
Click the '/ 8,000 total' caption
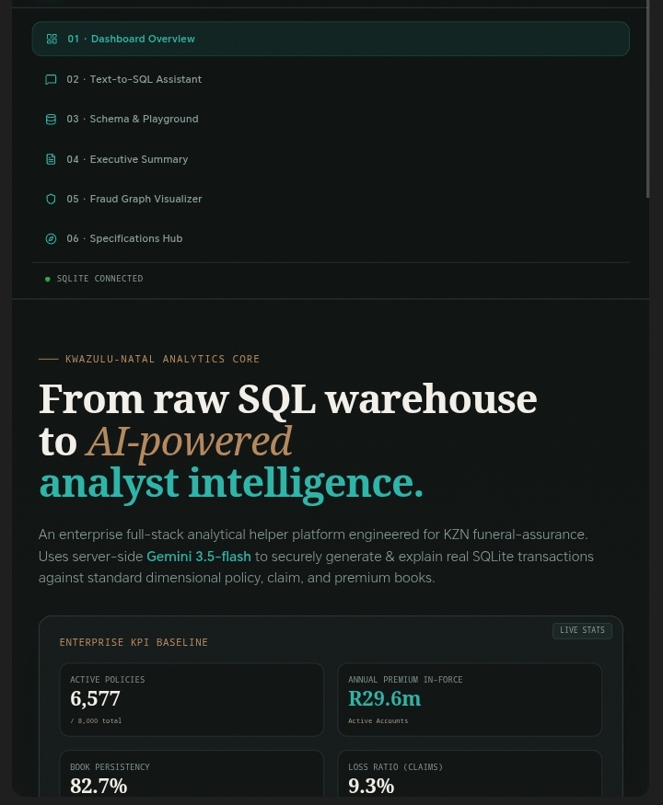(x=96, y=720)
